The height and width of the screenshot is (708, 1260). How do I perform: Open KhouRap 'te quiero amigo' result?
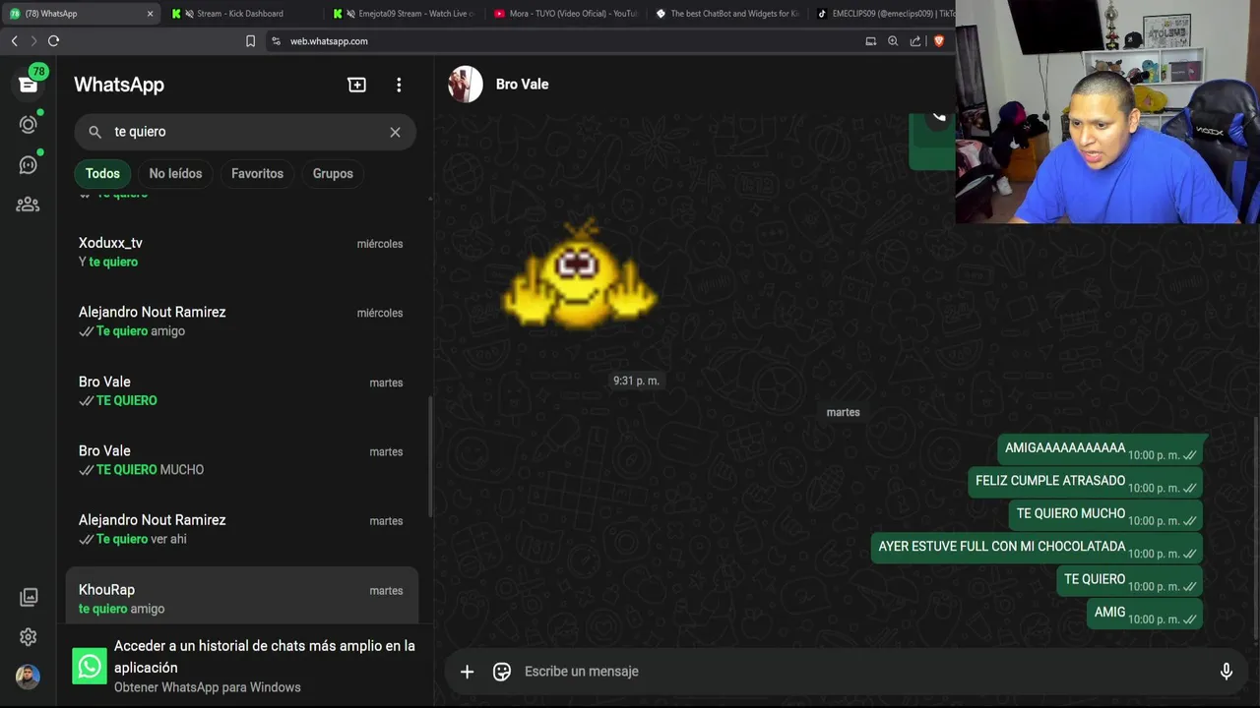(x=242, y=596)
